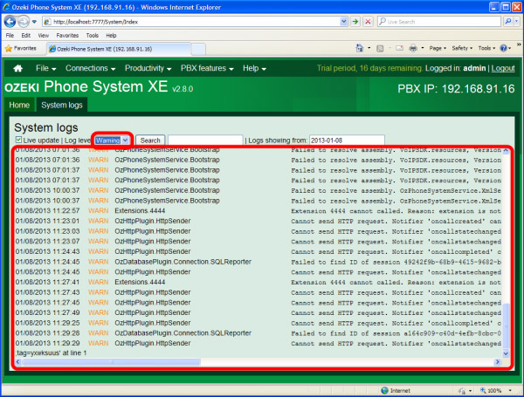Expand the IE Page menu

[438, 48]
